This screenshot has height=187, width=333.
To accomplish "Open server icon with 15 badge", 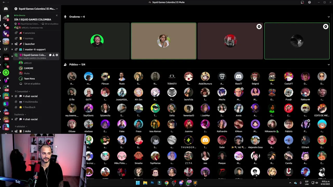I will click(6, 25).
